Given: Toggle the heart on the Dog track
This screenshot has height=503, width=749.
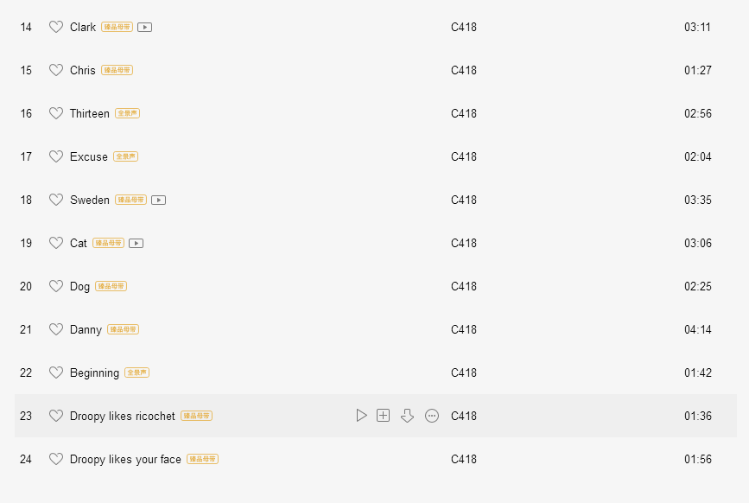Looking at the screenshot, I should pos(56,287).
